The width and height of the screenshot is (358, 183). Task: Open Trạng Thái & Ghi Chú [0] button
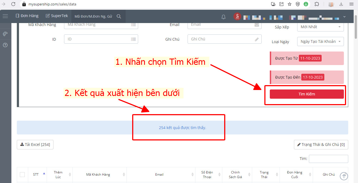321,145
